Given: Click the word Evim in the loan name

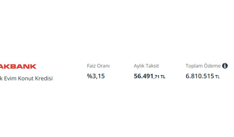Looking at the screenshot, I should [x=10, y=78].
